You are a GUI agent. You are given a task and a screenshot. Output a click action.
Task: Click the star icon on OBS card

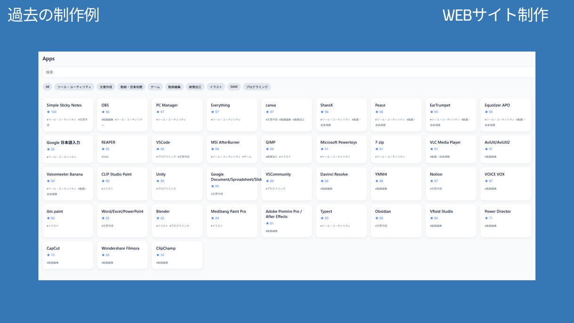(103, 112)
